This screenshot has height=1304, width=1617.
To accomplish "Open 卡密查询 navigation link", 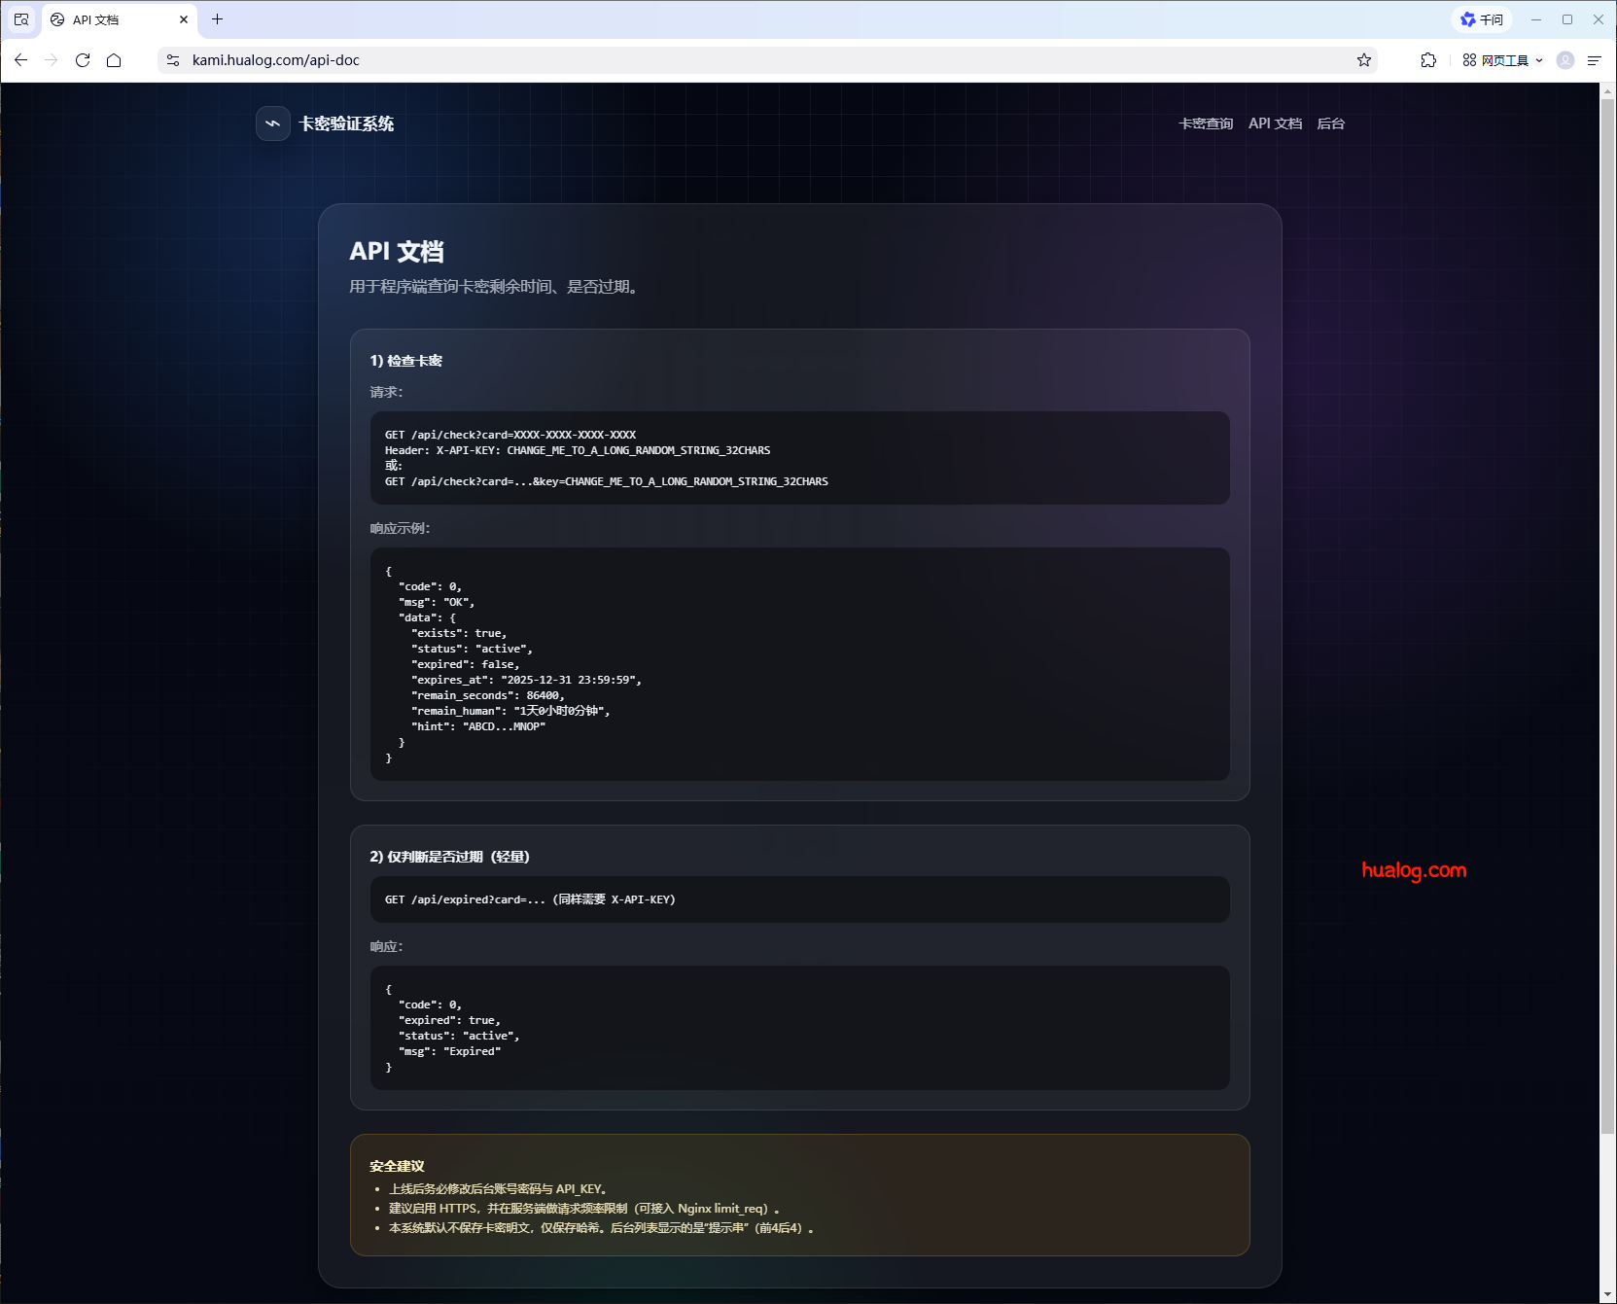I will pyautogui.click(x=1205, y=123).
